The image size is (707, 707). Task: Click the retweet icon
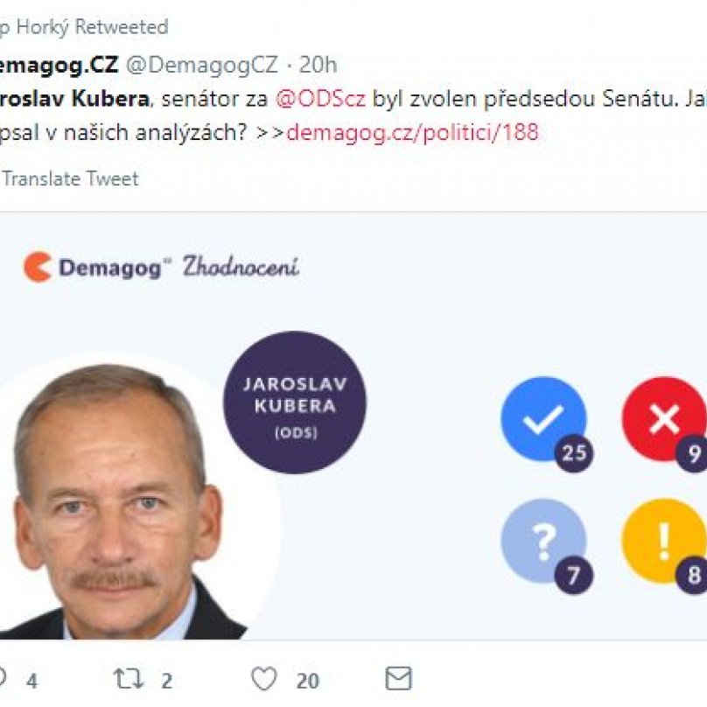[x=129, y=679]
